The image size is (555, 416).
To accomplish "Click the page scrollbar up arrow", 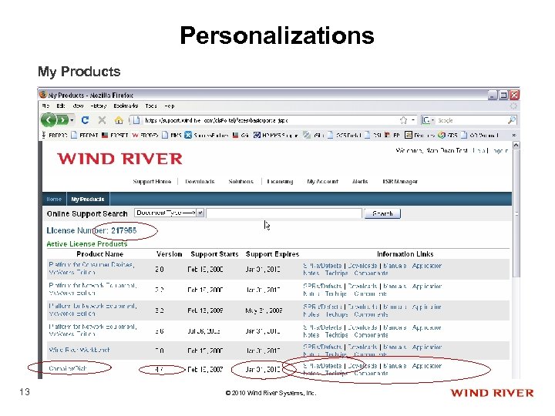I will (x=516, y=145).
